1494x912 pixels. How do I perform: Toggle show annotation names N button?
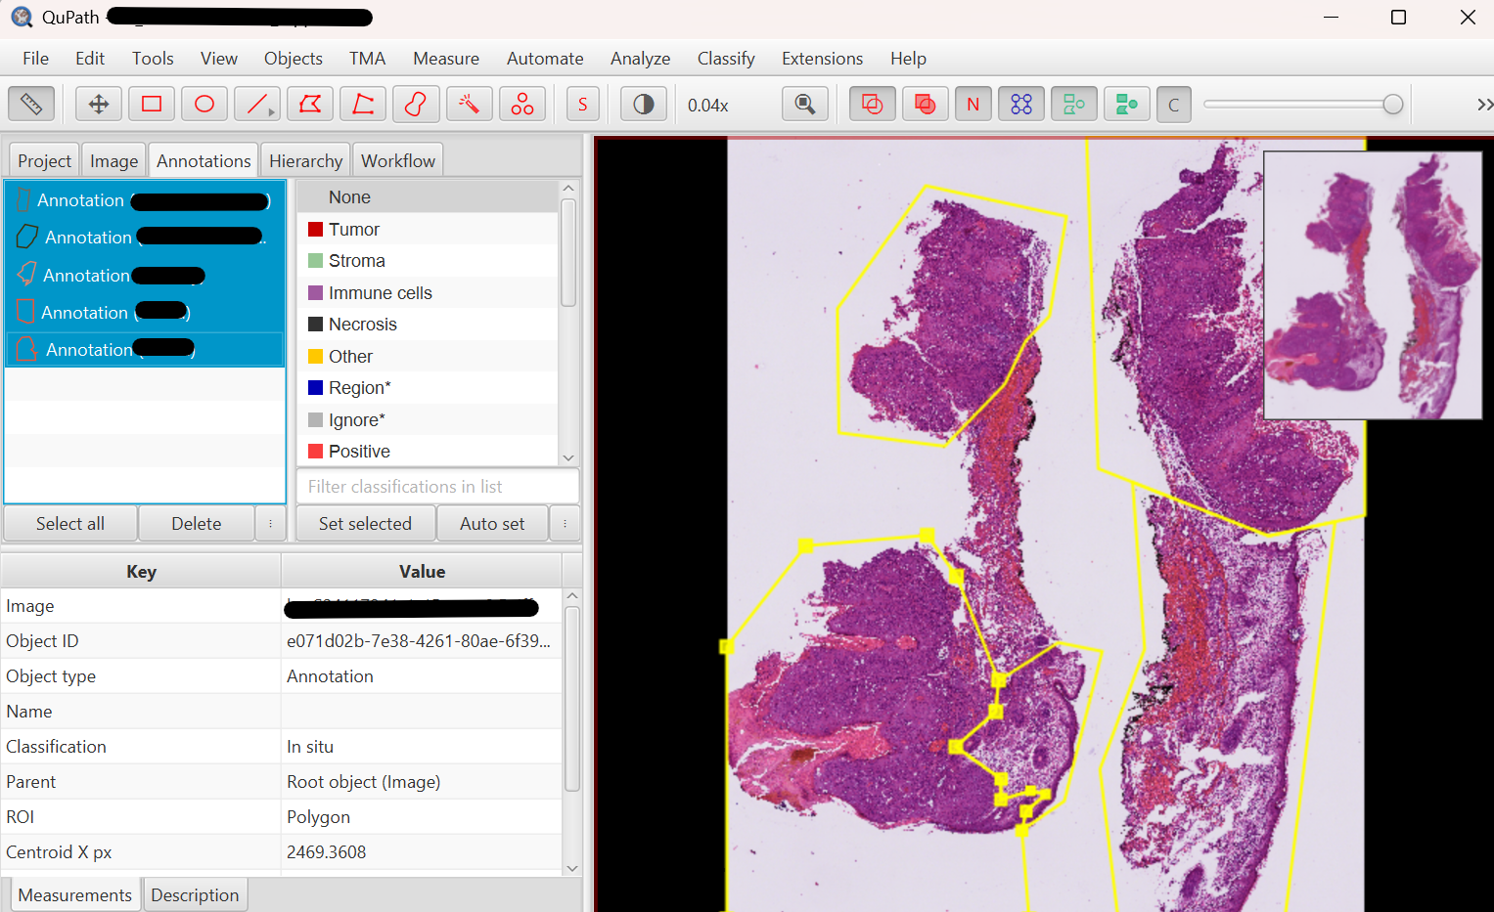pos(973,104)
